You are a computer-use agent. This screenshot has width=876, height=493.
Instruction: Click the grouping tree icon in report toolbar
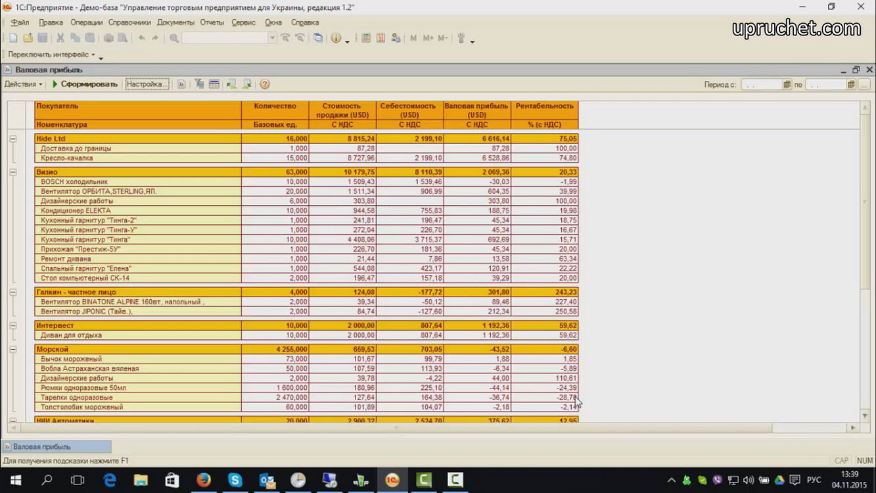(199, 84)
